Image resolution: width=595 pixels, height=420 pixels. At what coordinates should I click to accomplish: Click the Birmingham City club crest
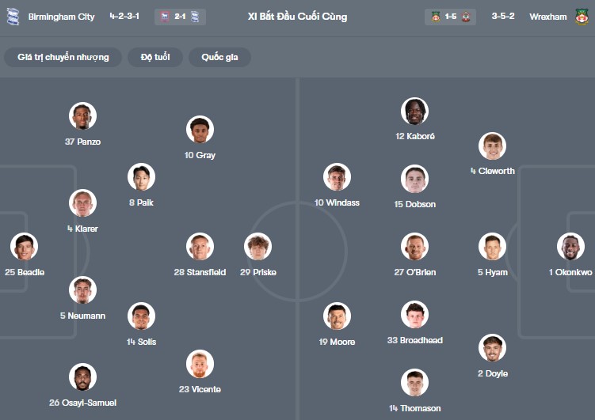pyautogui.click(x=13, y=17)
